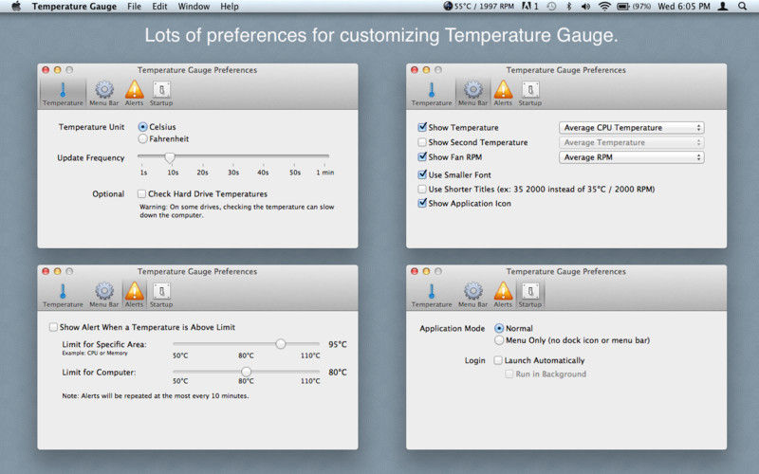Open Startup switch icon in bottom-left window
The height and width of the screenshot is (474, 759).
(x=161, y=291)
